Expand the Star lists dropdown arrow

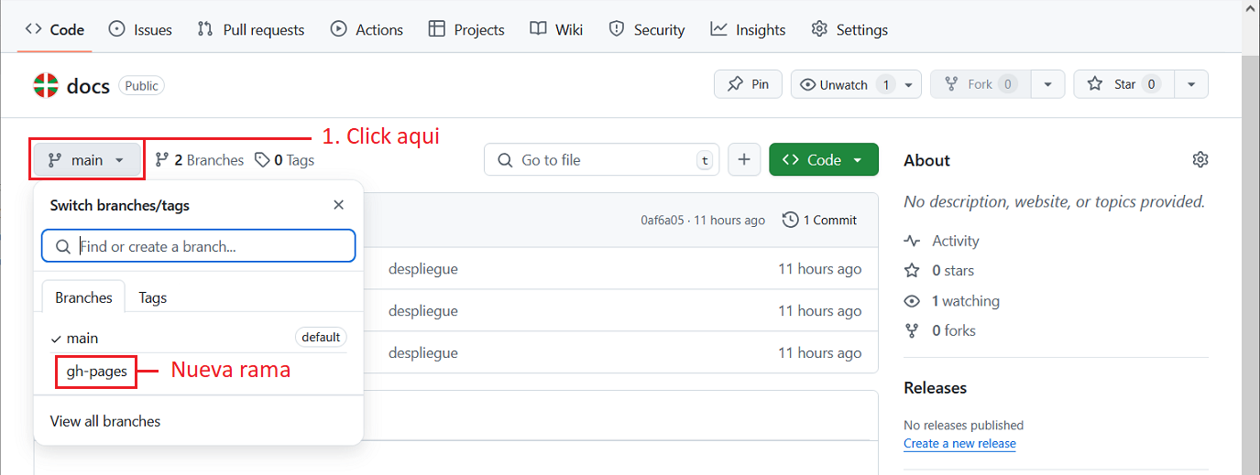tap(1190, 84)
